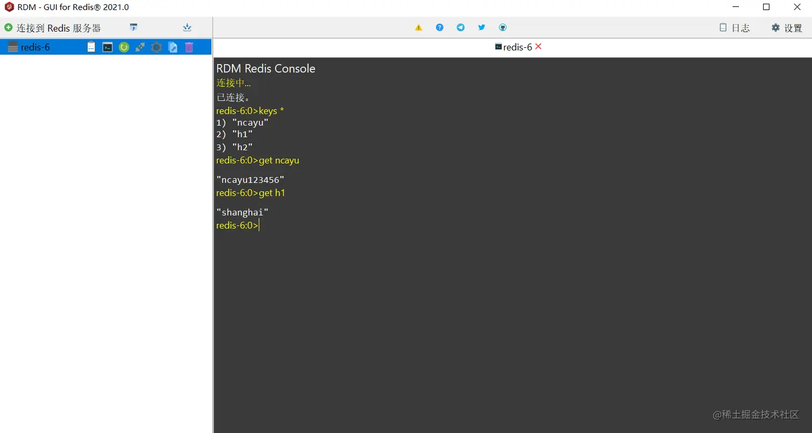This screenshot has height=433, width=812.
Task: Click the import connections icon
Action: point(134,27)
